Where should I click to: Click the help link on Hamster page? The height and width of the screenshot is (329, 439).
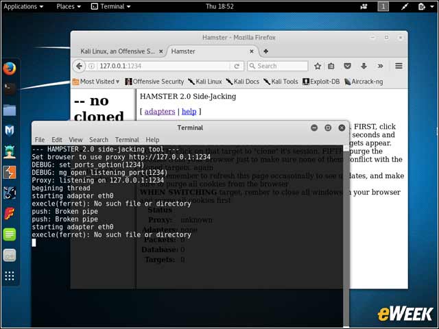189,111
